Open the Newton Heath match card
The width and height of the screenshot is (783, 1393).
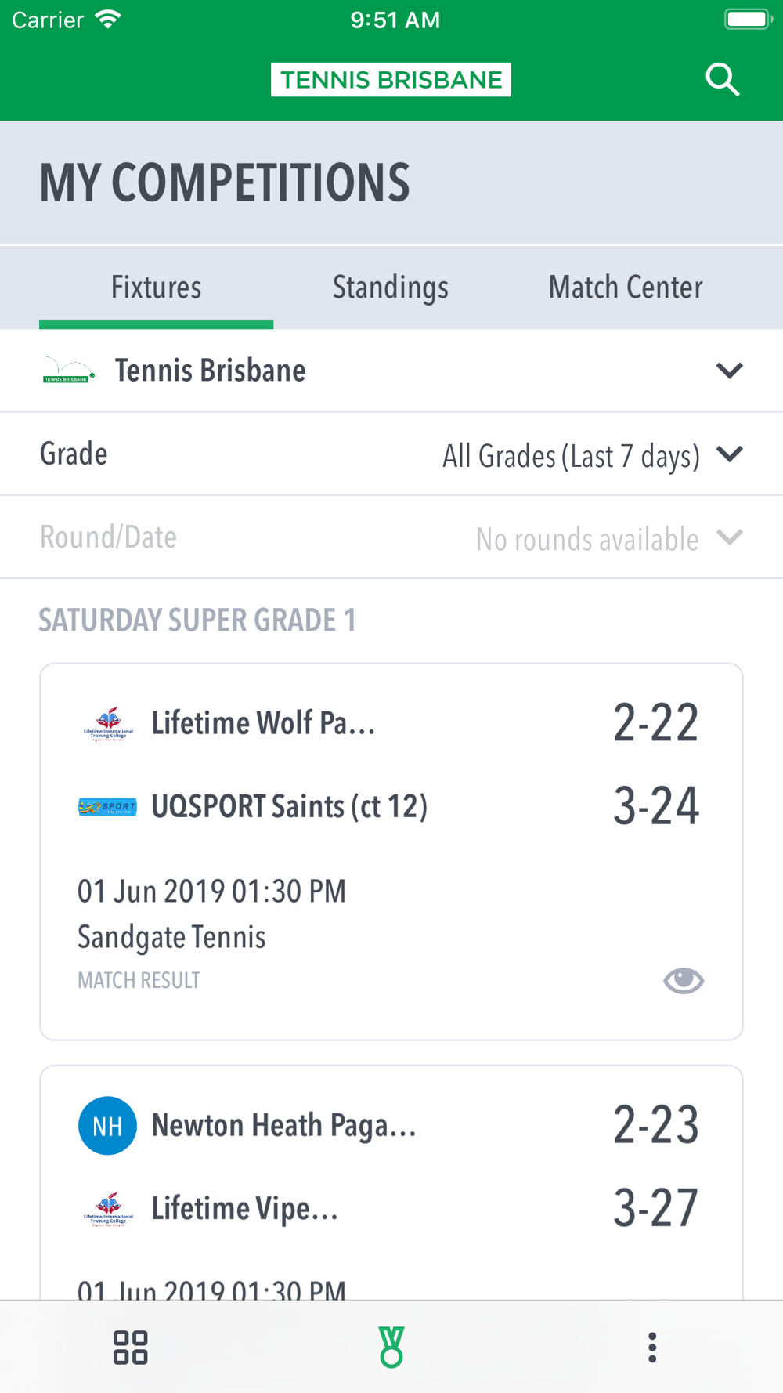[391, 1183]
